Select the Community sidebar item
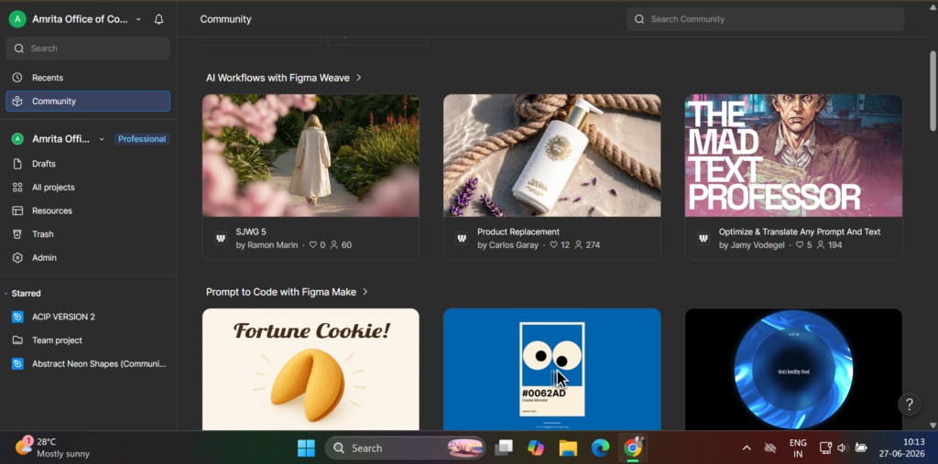938x464 pixels. (88, 101)
